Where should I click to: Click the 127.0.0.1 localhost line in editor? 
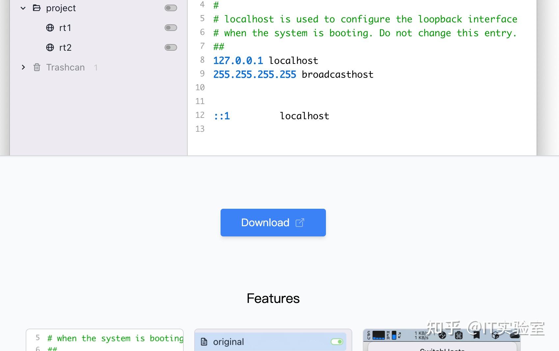pyautogui.click(x=265, y=60)
